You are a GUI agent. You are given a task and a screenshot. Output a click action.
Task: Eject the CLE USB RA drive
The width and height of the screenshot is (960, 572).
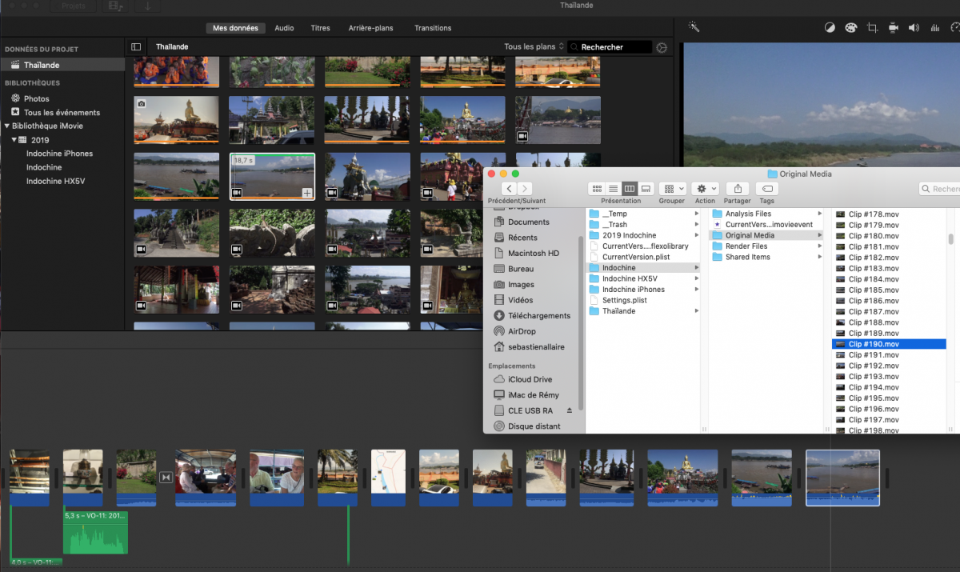(x=570, y=410)
